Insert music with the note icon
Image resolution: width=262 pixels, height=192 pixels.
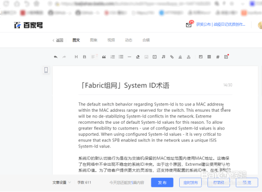pos(163,57)
